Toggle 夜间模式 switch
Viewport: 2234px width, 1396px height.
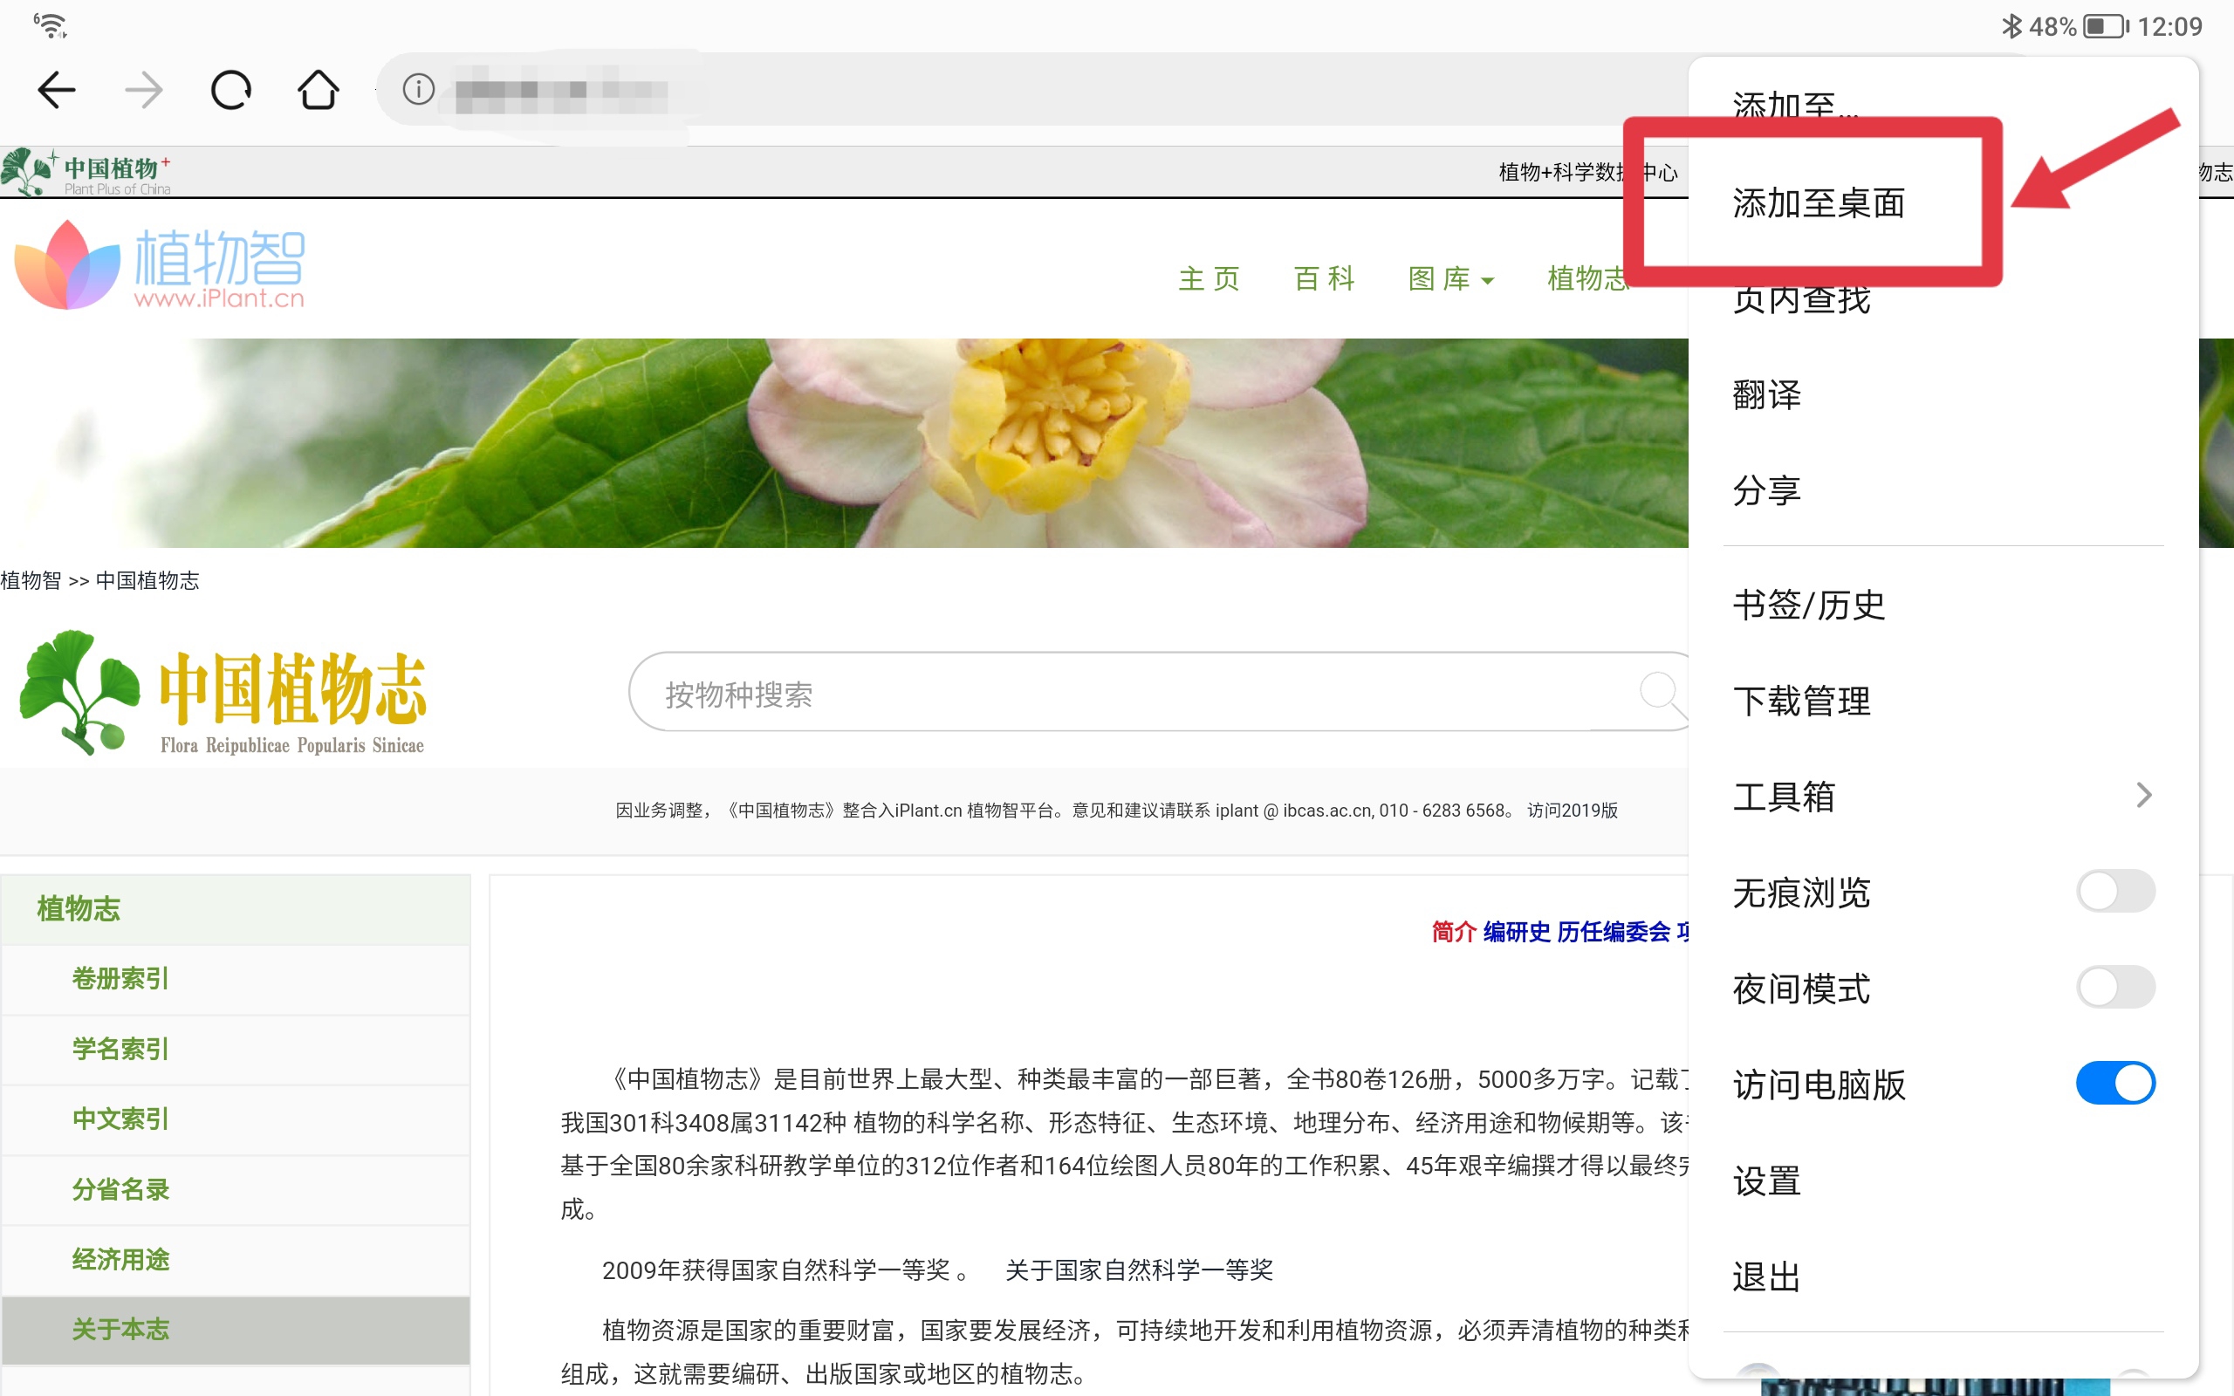click(x=2116, y=987)
